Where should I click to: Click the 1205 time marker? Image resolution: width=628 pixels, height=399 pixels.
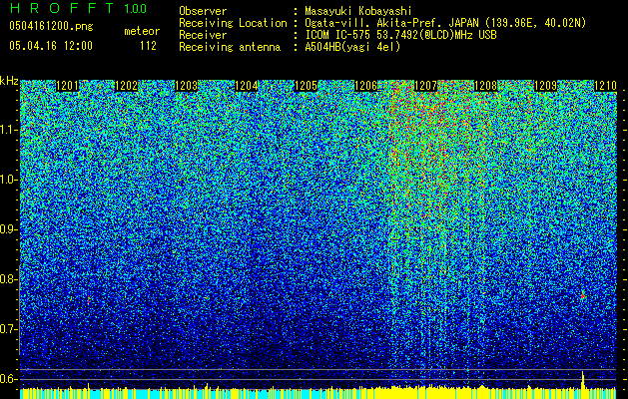coord(306,86)
